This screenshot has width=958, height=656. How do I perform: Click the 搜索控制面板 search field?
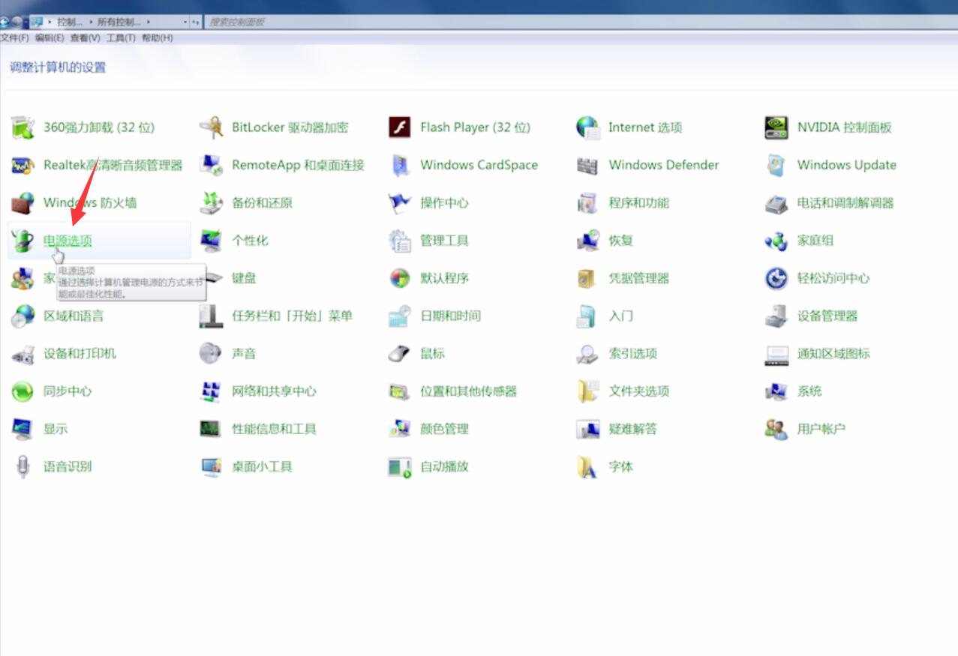coord(581,22)
